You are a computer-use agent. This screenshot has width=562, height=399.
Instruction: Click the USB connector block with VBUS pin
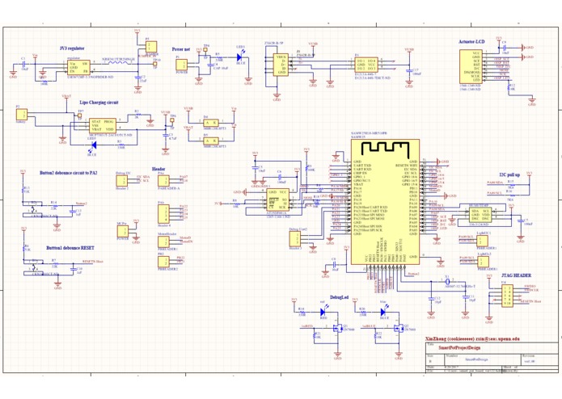click(x=281, y=65)
